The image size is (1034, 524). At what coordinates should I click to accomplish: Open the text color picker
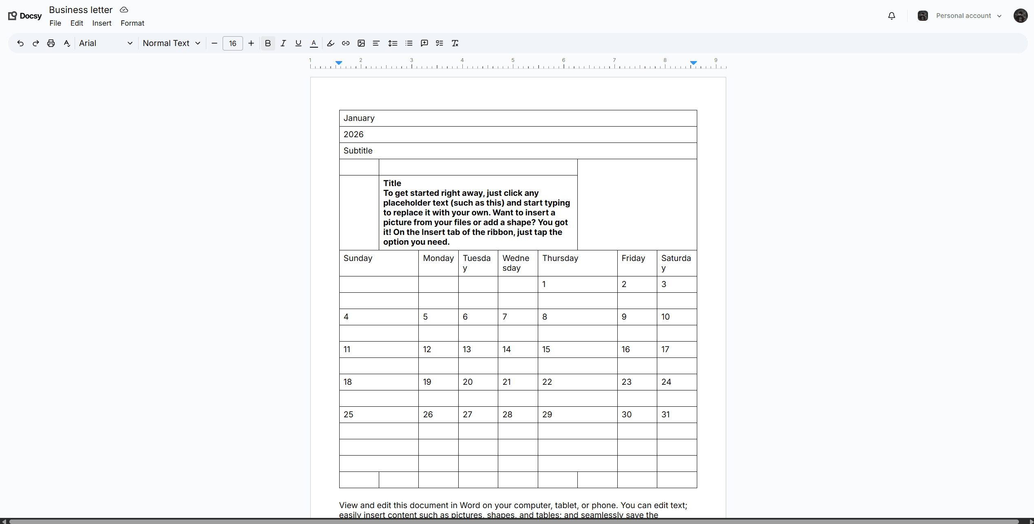(314, 43)
